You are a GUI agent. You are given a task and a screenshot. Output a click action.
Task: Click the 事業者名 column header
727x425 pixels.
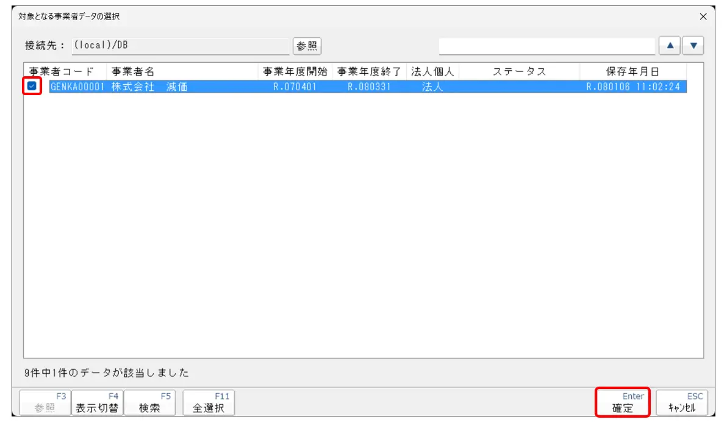pyautogui.click(x=182, y=71)
